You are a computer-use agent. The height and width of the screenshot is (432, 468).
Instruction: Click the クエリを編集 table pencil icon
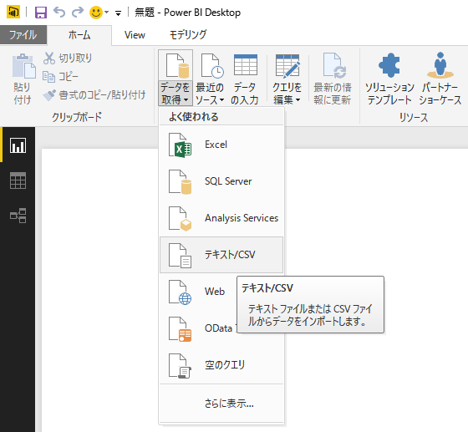point(287,65)
